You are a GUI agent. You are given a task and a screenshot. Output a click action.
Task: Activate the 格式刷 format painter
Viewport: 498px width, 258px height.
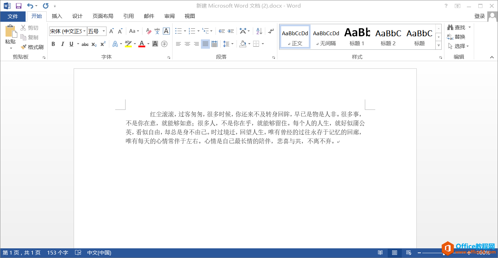point(32,47)
